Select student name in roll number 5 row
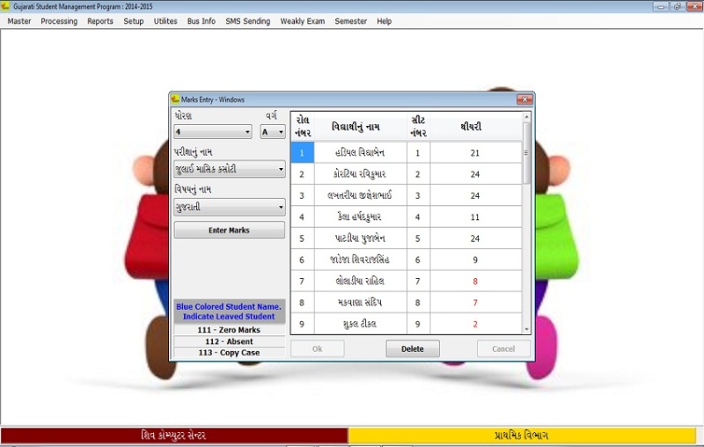 point(361,238)
